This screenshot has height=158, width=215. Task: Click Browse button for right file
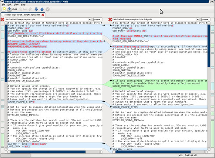tap(205, 19)
